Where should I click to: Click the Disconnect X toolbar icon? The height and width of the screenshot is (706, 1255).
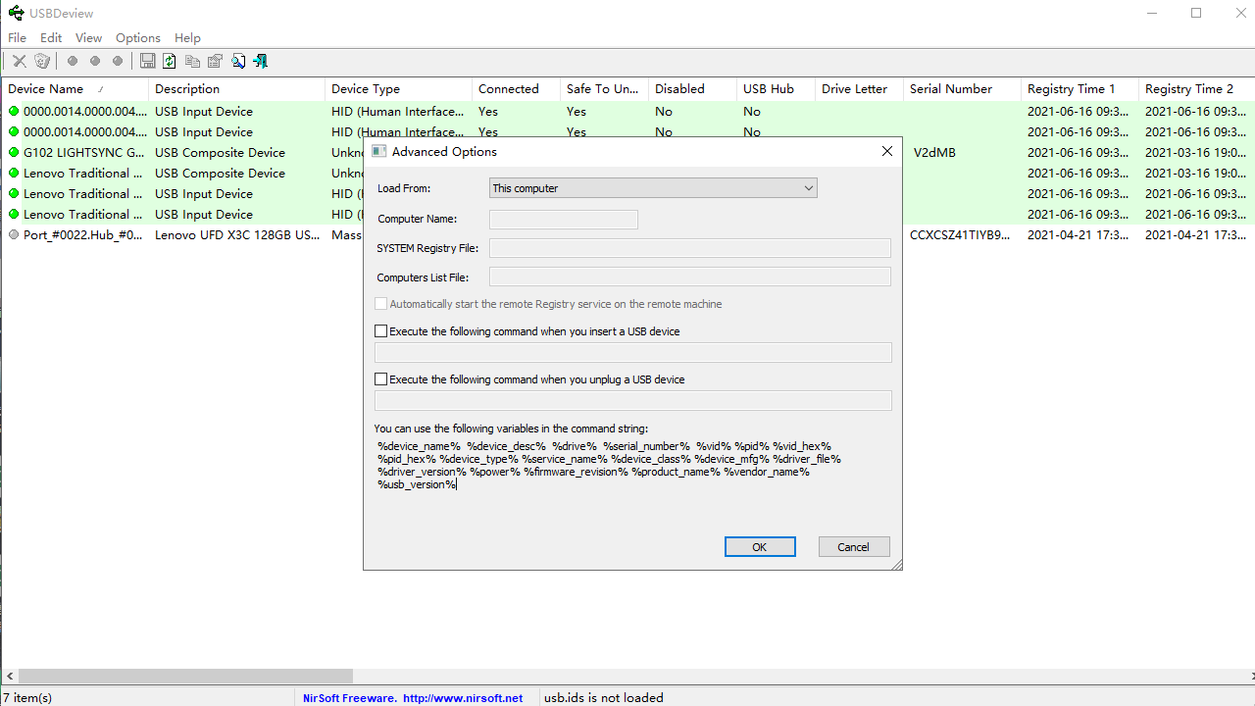click(x=19, y=61)
